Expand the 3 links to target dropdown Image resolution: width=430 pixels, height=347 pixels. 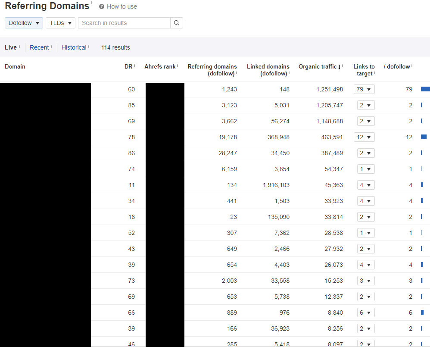click(x=365, y=281)
